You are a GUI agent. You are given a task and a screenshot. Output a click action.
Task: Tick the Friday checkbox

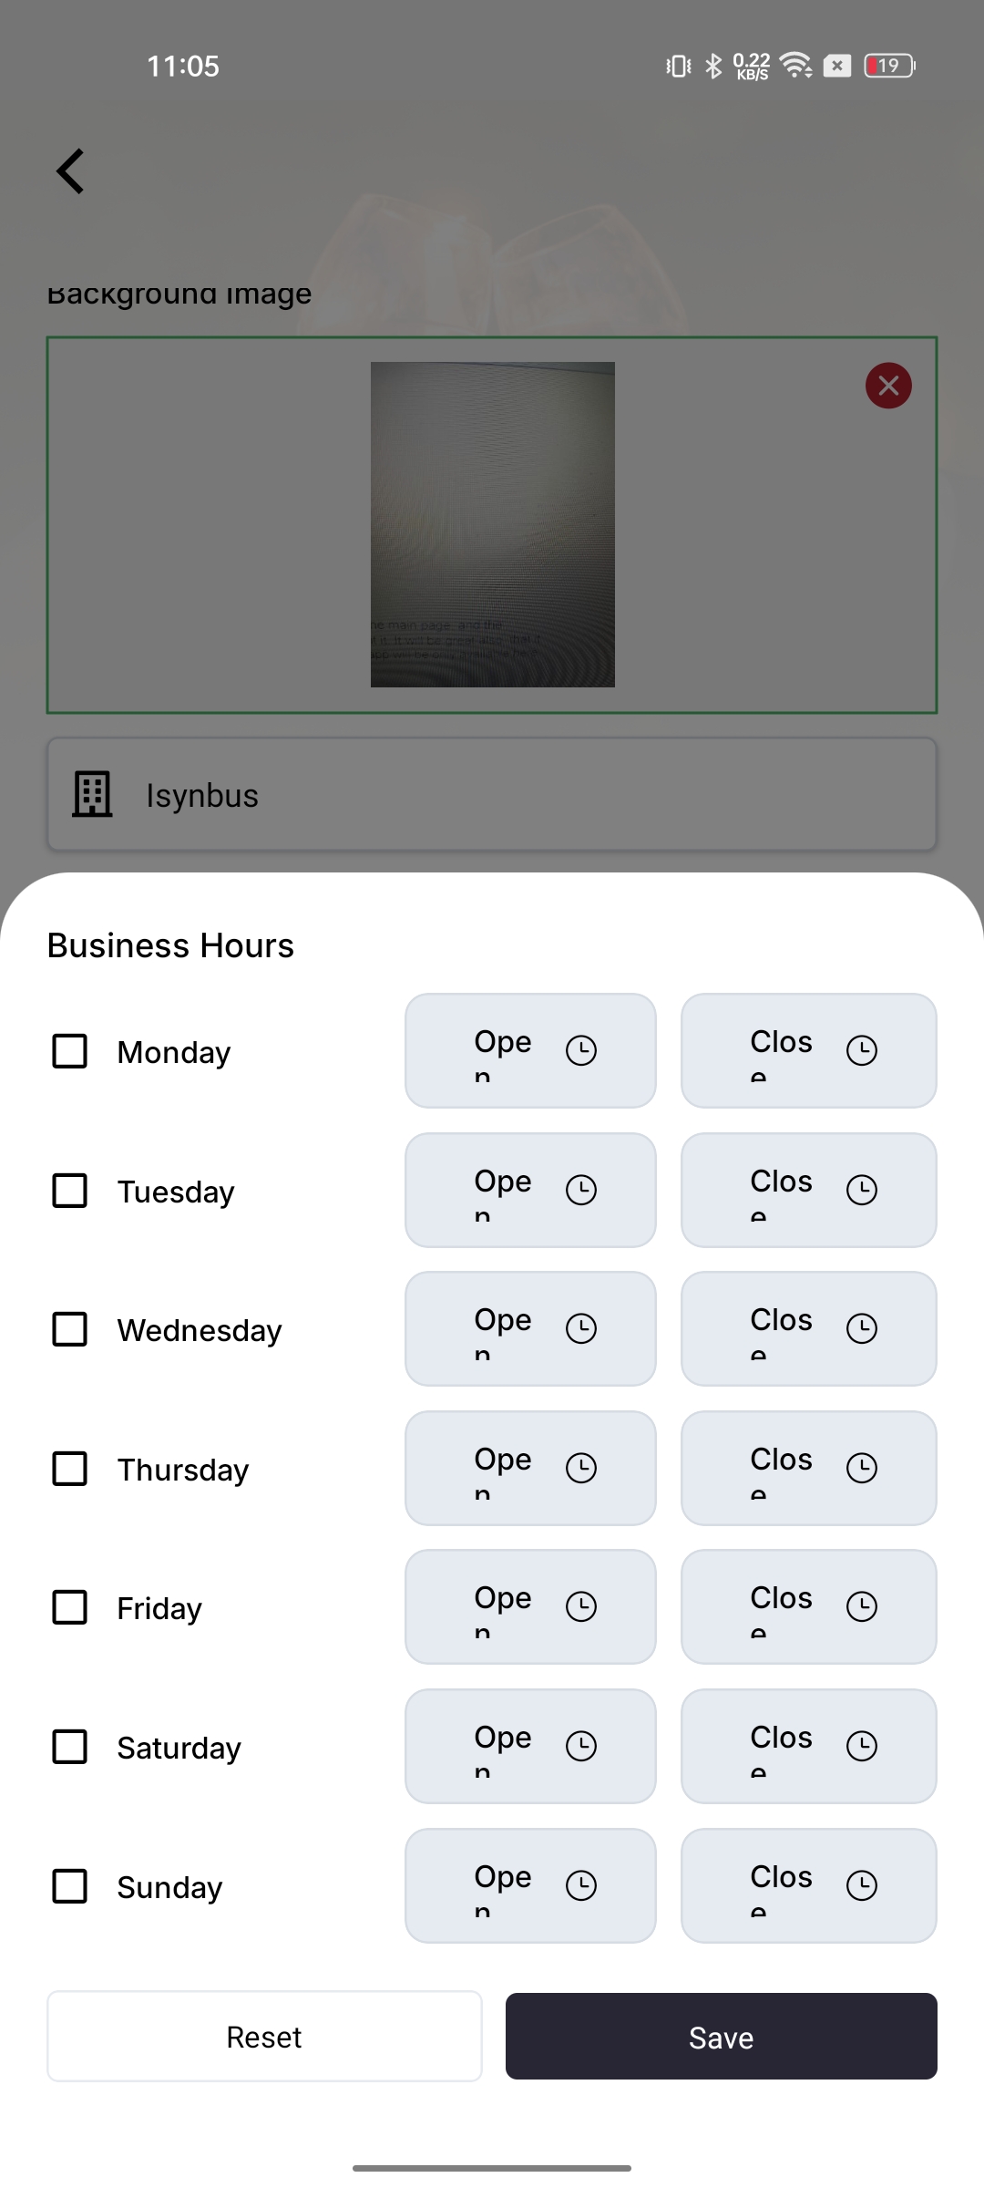point(70,1607)
